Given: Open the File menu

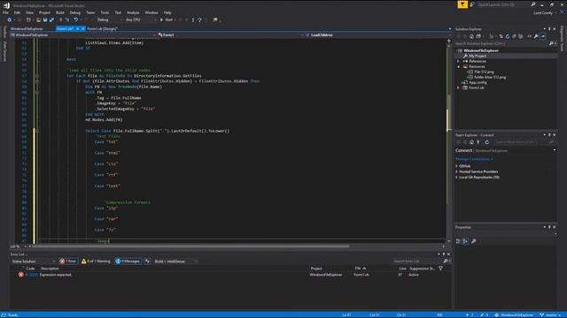Looking at the screenshot, I should click(x=5, y=12).
